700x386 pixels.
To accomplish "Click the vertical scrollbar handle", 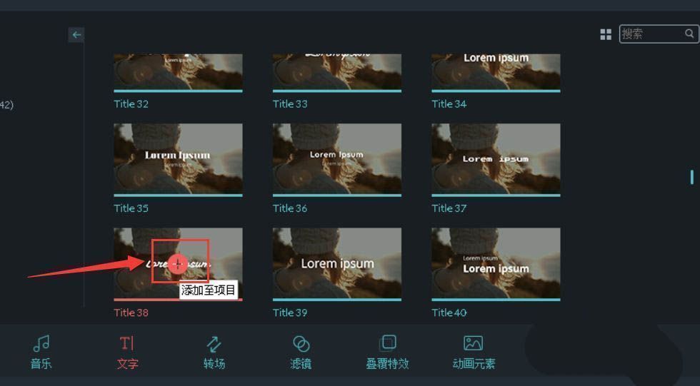I will pos(691,176).
